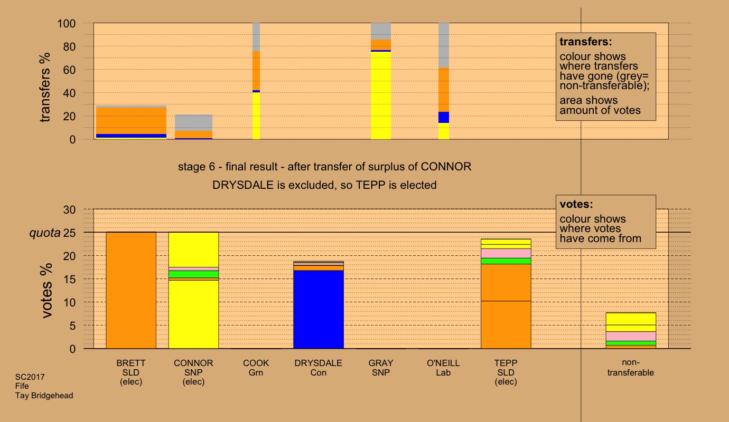Click BRETT's orange votes bar
Image resolution: width=729 pixels, height=422 pixels.
pos(131,290)
